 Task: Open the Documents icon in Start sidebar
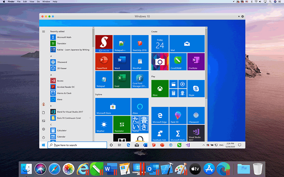(x=44, y=113)
